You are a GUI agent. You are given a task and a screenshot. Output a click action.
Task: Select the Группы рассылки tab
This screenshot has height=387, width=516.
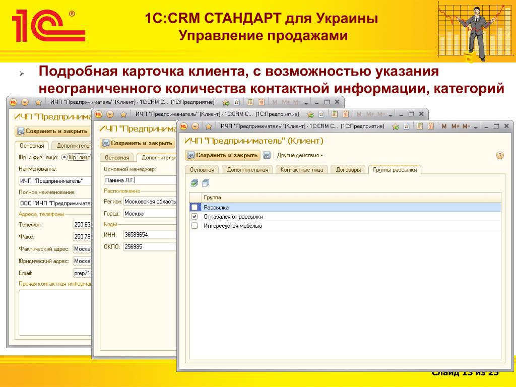(x=395, y=170)
